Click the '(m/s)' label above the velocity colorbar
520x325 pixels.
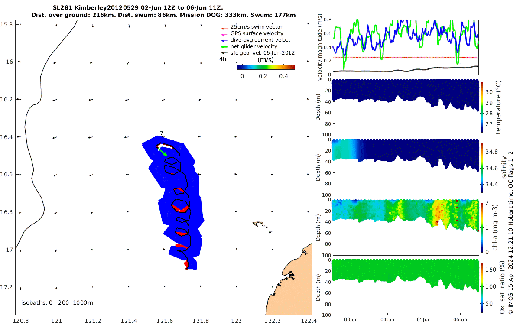click(265, 60)
